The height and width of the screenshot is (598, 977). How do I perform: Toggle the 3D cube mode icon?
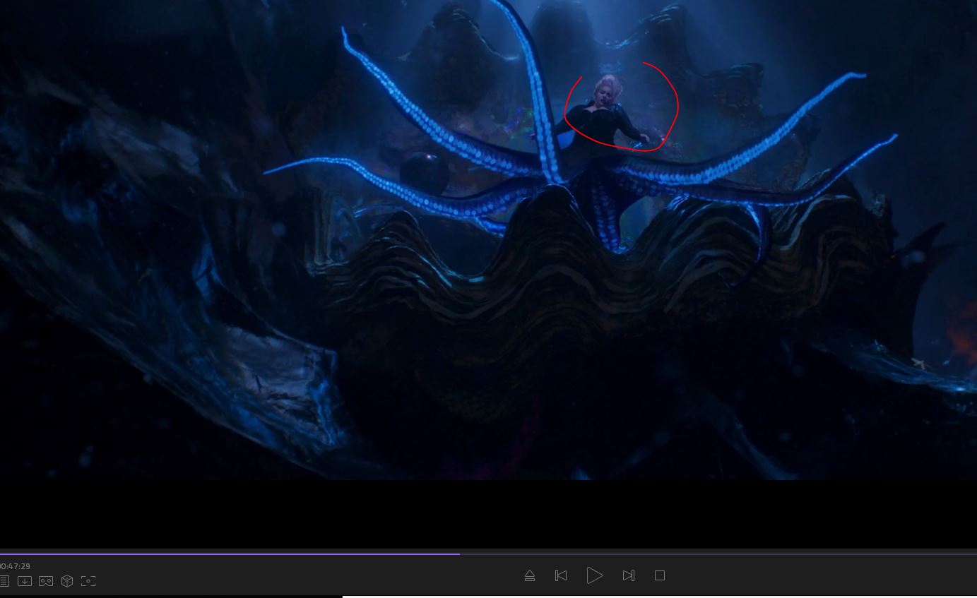tap(67, 581)
